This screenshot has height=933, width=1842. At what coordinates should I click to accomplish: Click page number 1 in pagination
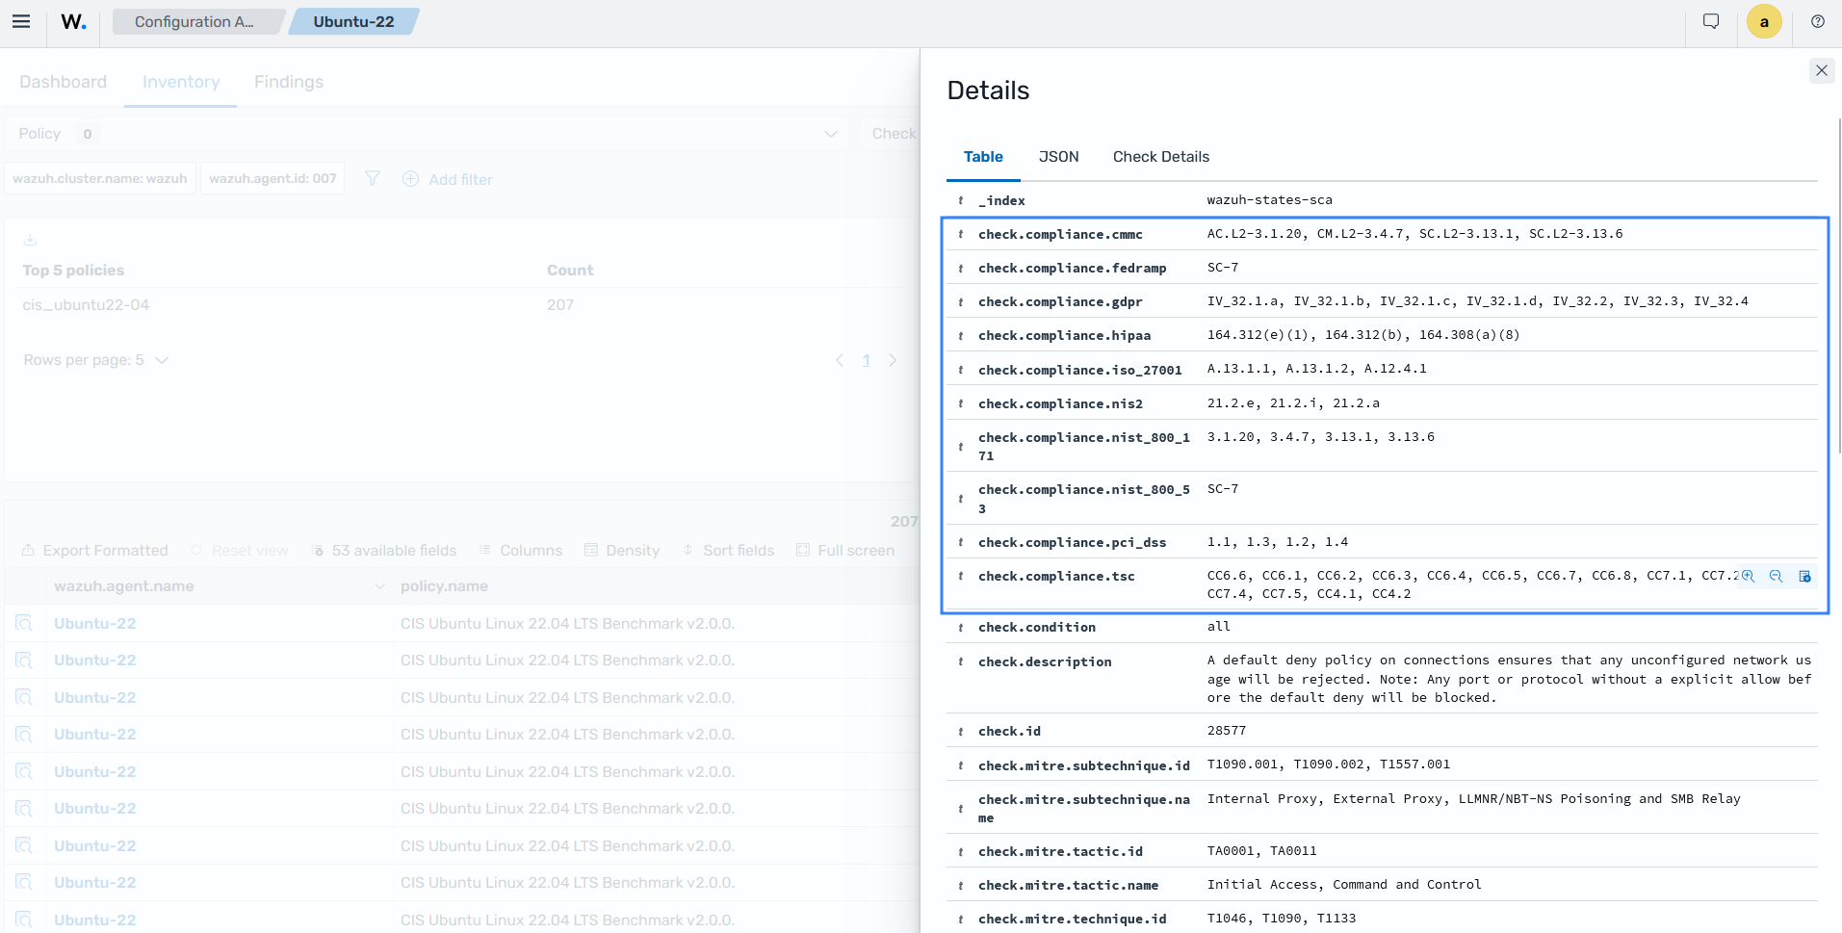[x=866, y=360]
